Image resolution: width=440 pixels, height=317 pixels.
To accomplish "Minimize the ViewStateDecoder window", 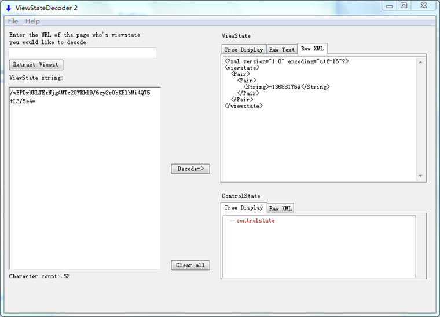I will point(390,6).
